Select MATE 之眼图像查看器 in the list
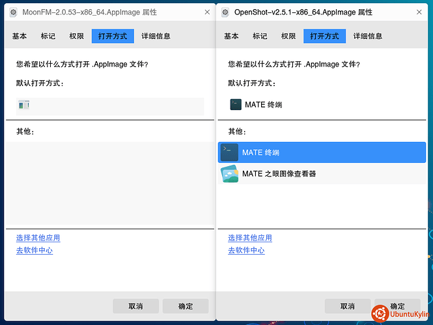 [x=322, y=174]
